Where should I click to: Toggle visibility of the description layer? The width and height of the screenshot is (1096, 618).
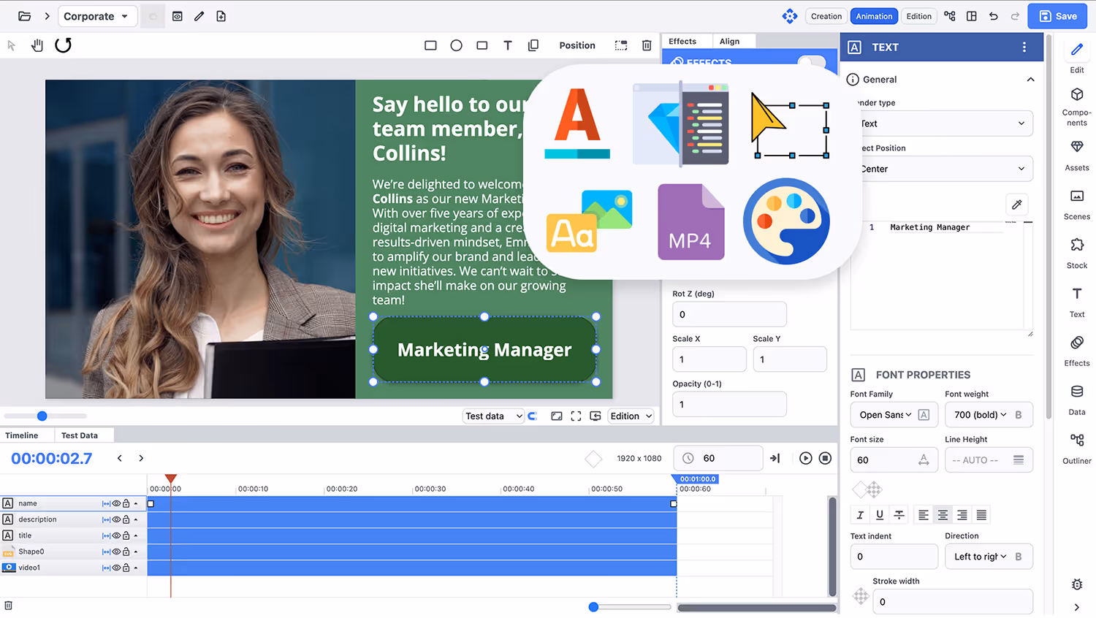(x=116, y=519)
